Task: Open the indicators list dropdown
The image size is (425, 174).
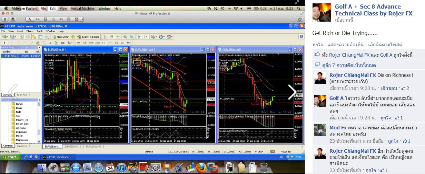Action: [154, 37]
